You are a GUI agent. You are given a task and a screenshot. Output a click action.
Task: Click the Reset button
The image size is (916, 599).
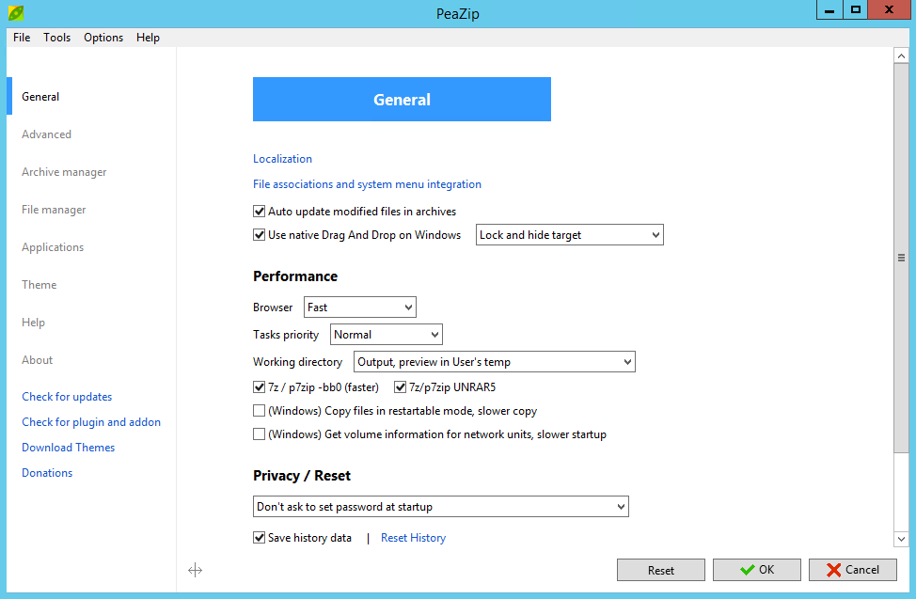pos(661,570)
